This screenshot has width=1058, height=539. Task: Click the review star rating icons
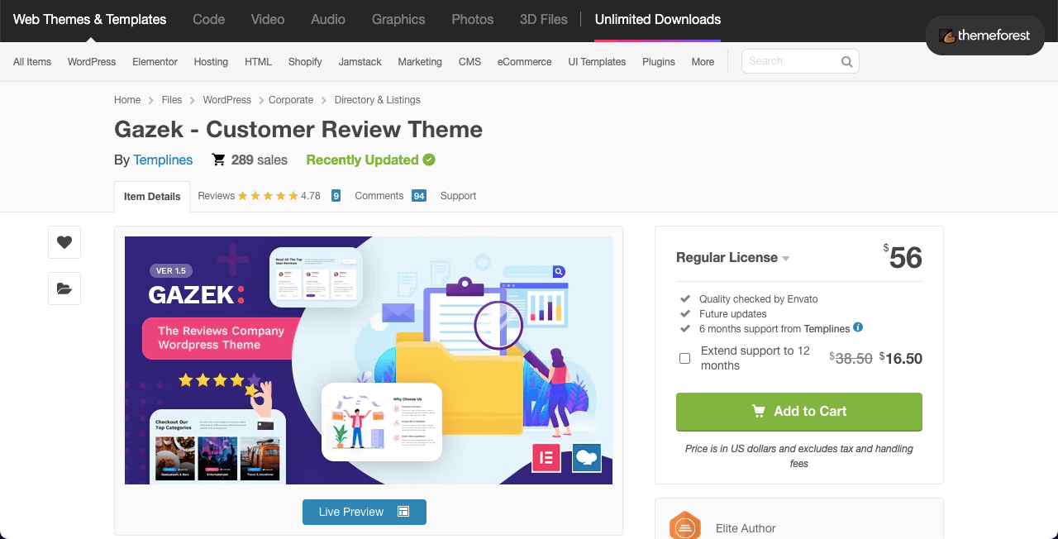[x=268, y=196]
